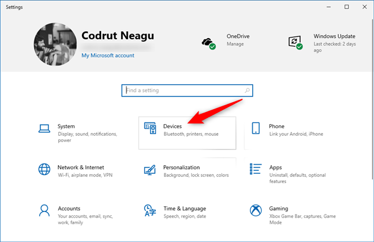Click 'Speech, region, date' text

185,216
